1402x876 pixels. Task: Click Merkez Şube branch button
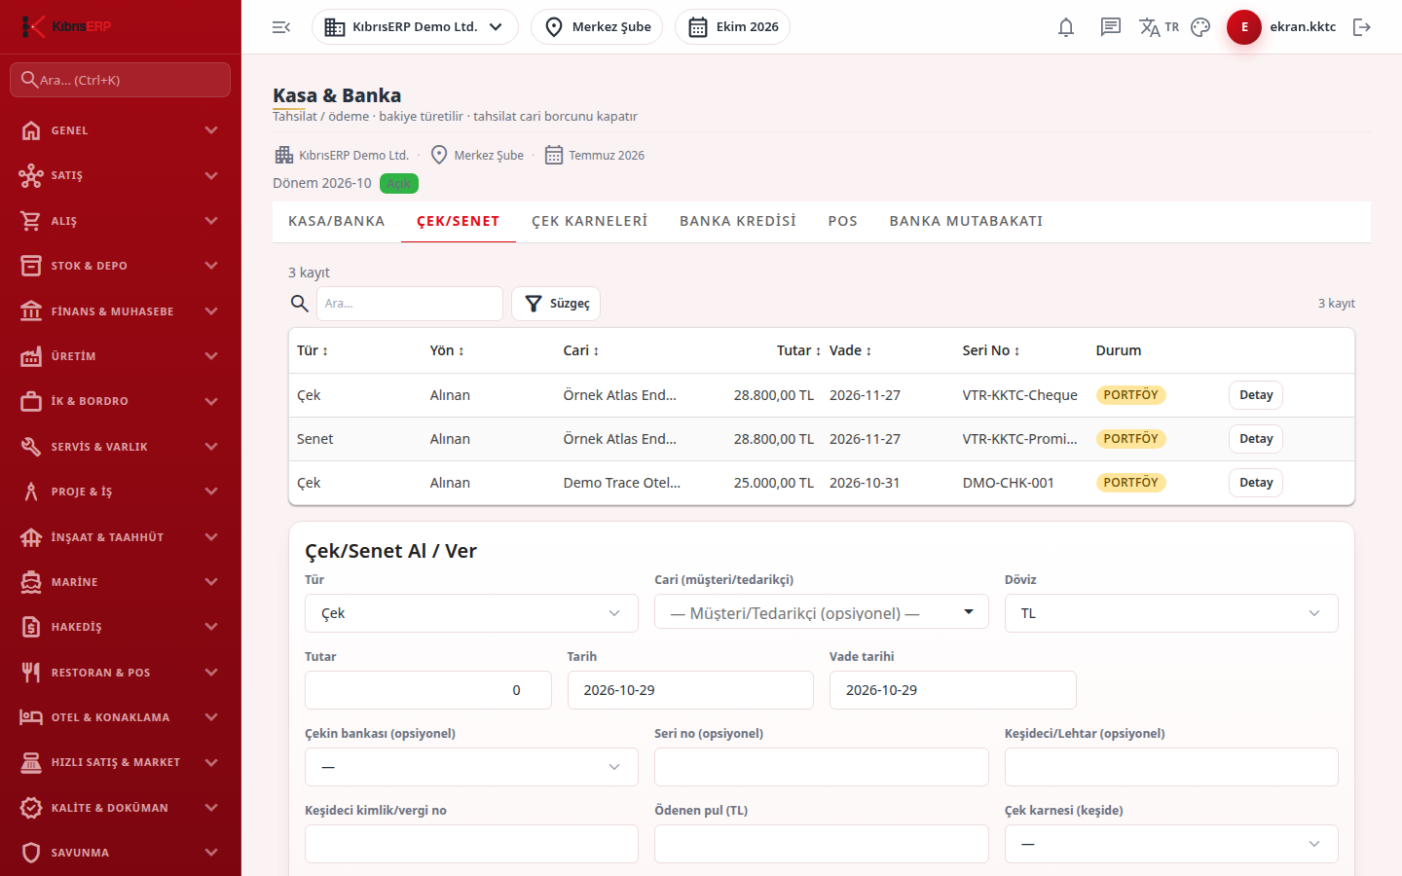click(597, 27)
